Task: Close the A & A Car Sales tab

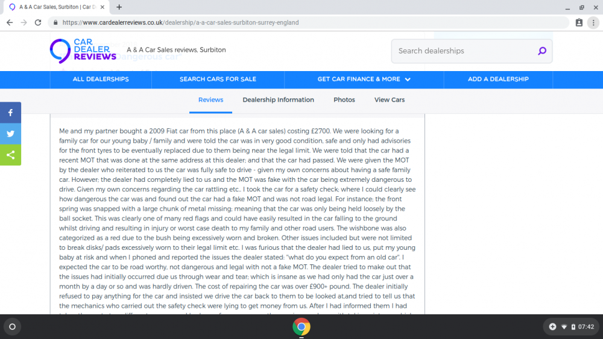Action: point(103,7)
